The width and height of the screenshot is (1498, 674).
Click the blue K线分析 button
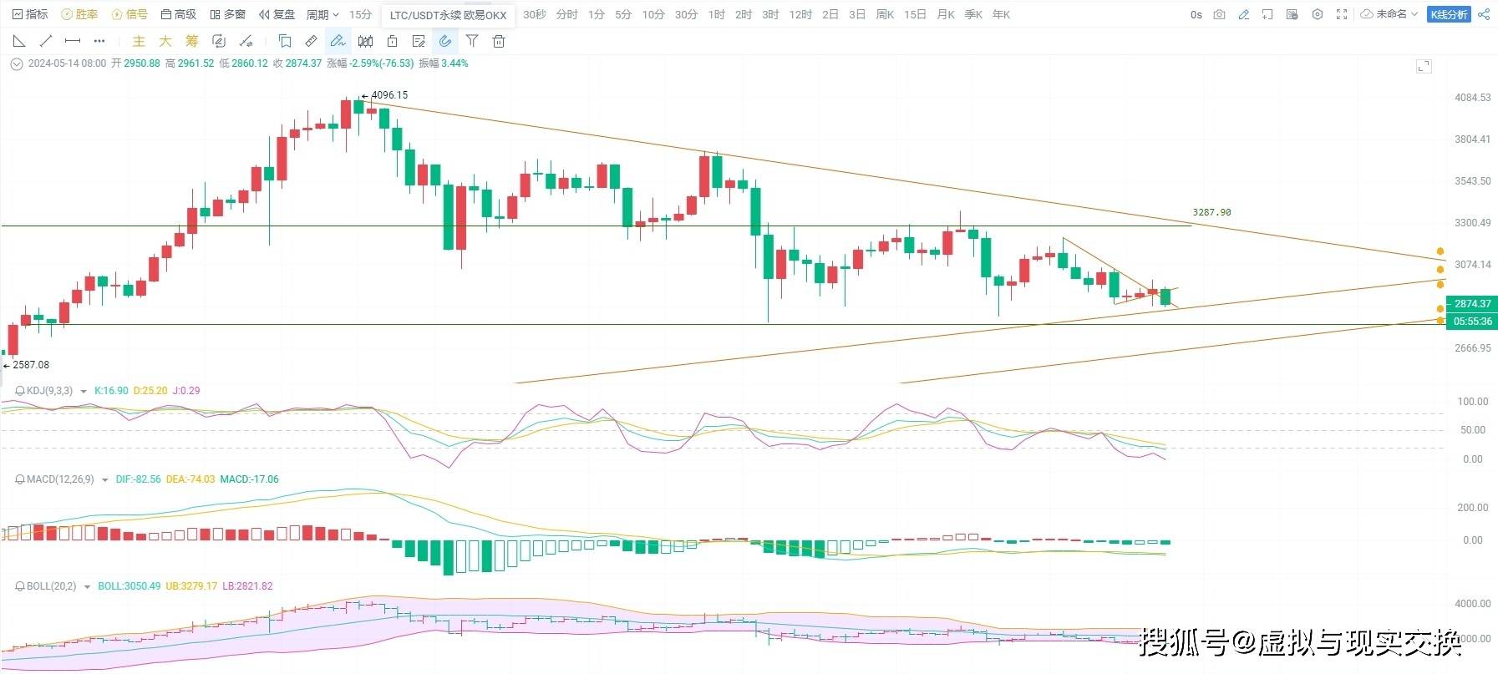[1450, 14]
